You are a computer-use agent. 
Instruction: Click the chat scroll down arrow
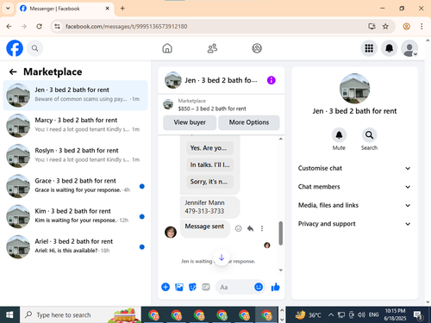coord(281,270)
